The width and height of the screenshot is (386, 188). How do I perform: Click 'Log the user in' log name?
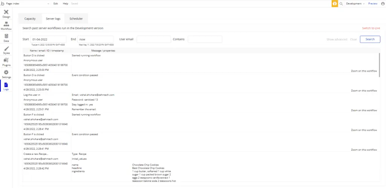click(32, 95)
